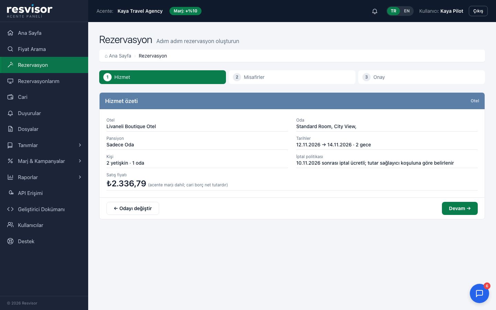Click the Ana Sayfa home icon in sidebar

click(x=10, y=33)
